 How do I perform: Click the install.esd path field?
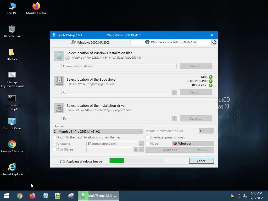click(x=119, y=66)
